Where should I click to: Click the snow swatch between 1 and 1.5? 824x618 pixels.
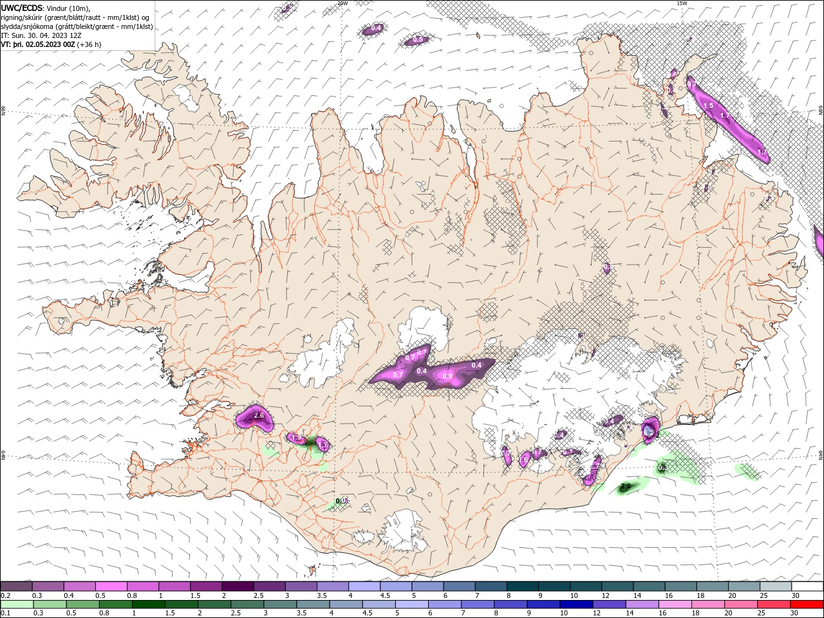click(174, 586)
